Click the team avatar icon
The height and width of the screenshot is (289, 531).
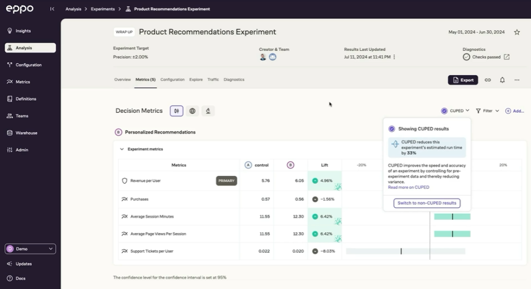tap(273, 57)
